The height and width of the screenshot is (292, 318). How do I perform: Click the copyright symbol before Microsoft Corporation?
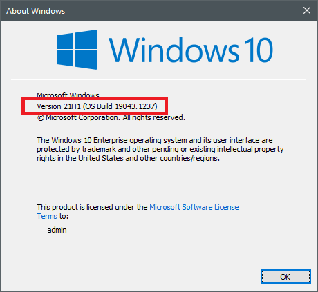click(x=41, y=118)
